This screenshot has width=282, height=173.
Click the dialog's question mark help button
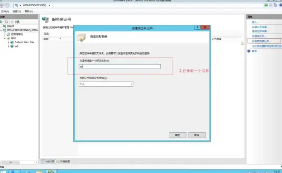197,27
